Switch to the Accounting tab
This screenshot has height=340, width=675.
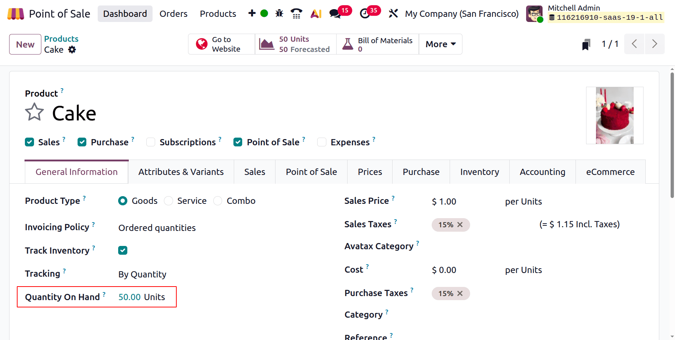click(543, 172)
